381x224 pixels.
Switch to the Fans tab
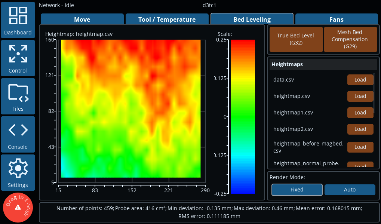point(336,19)
